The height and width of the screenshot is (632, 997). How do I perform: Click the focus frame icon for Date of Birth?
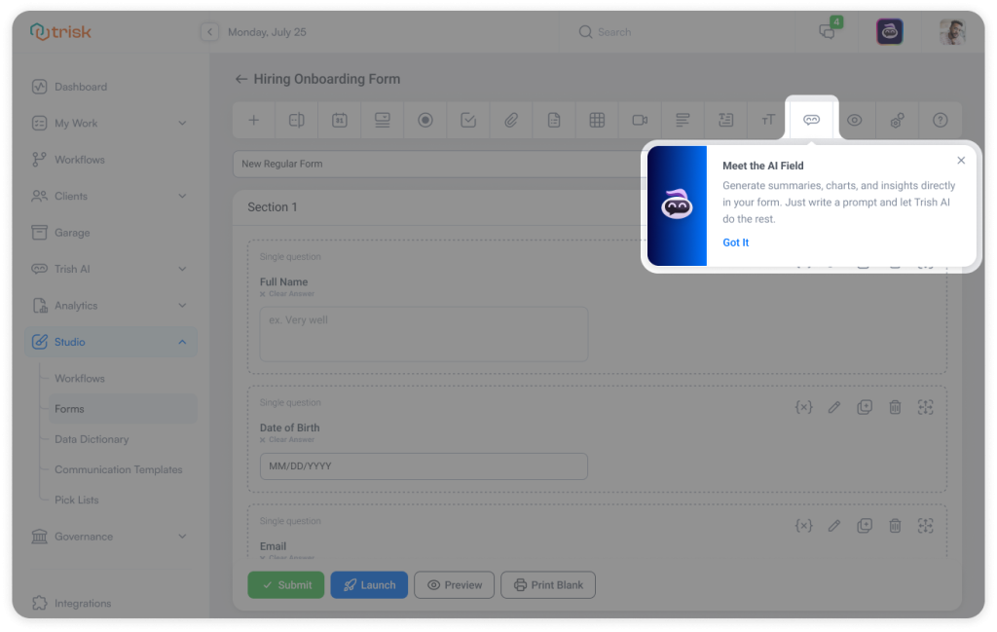925,407
